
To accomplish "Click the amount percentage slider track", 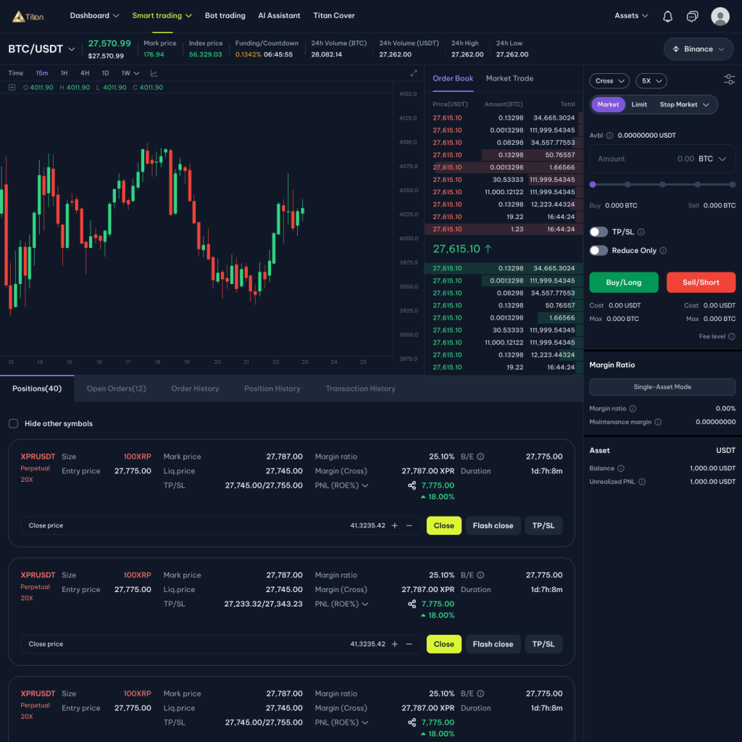I will coord(662,185).
